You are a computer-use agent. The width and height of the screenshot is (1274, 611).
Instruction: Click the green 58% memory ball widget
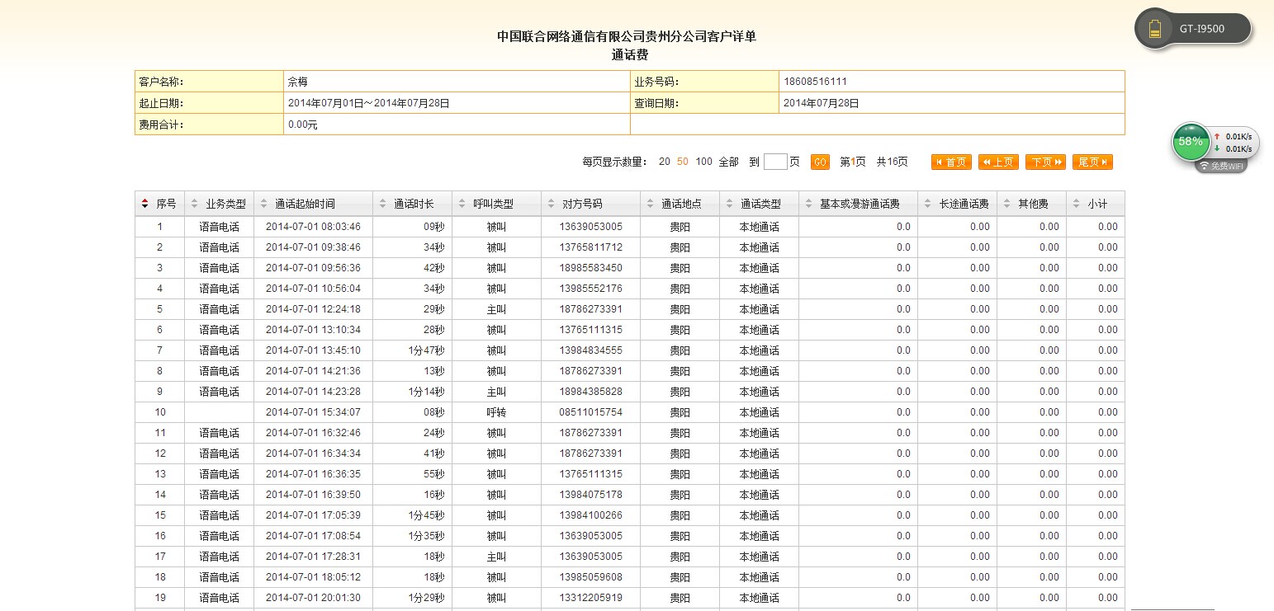pos(1190,141)
